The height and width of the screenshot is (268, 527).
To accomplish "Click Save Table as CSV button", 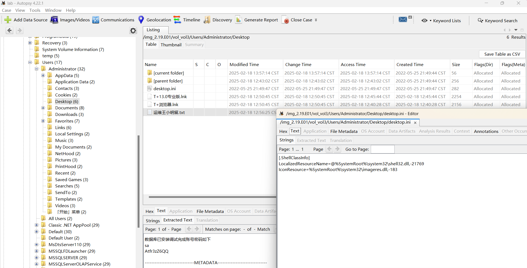I will pyautogui.click(x=502, y=54).
